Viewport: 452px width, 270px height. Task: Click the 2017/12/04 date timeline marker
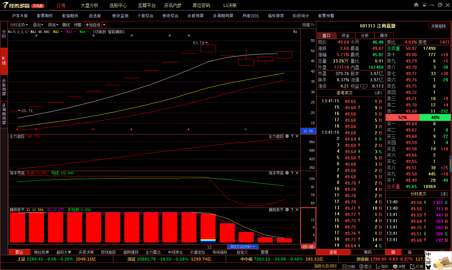(243, 247)
